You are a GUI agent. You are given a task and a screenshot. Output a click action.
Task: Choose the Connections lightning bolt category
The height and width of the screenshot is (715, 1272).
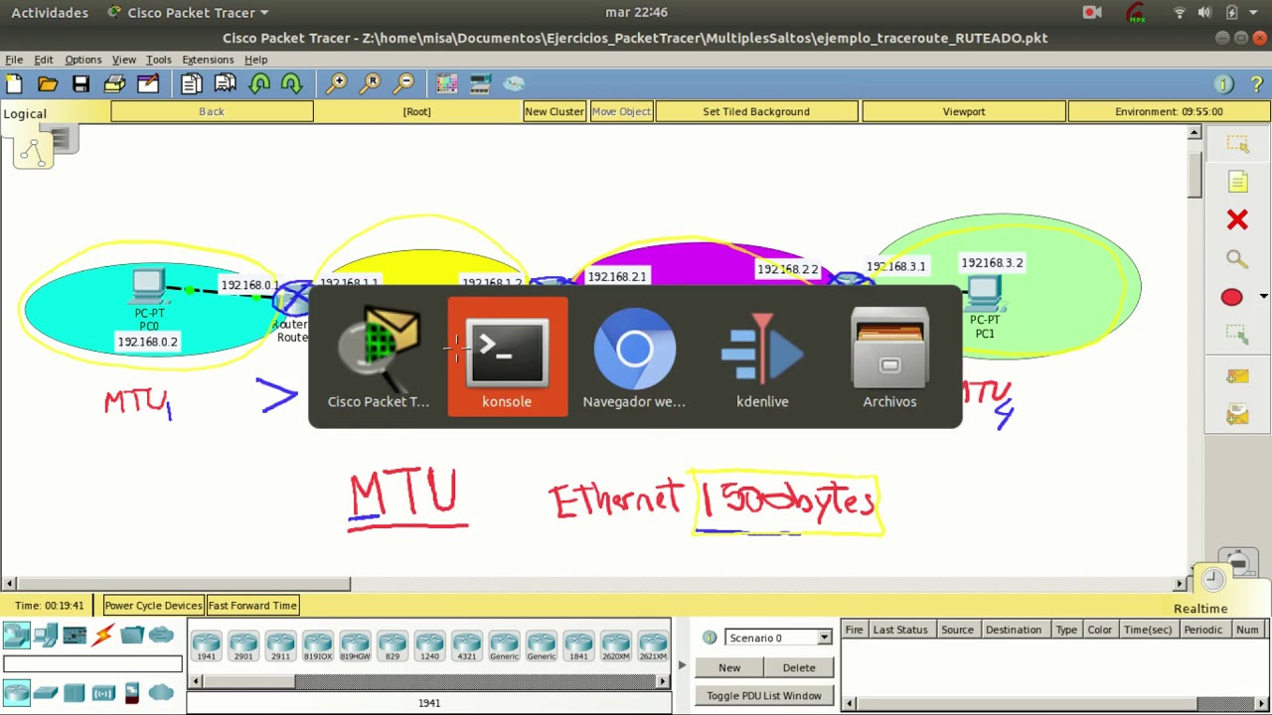(103, 636)
